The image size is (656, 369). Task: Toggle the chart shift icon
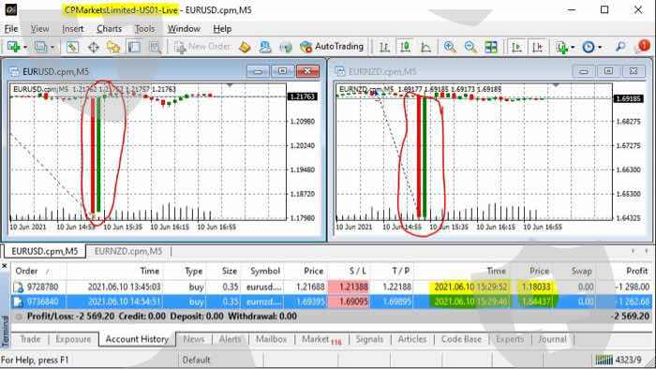(538, 47)
